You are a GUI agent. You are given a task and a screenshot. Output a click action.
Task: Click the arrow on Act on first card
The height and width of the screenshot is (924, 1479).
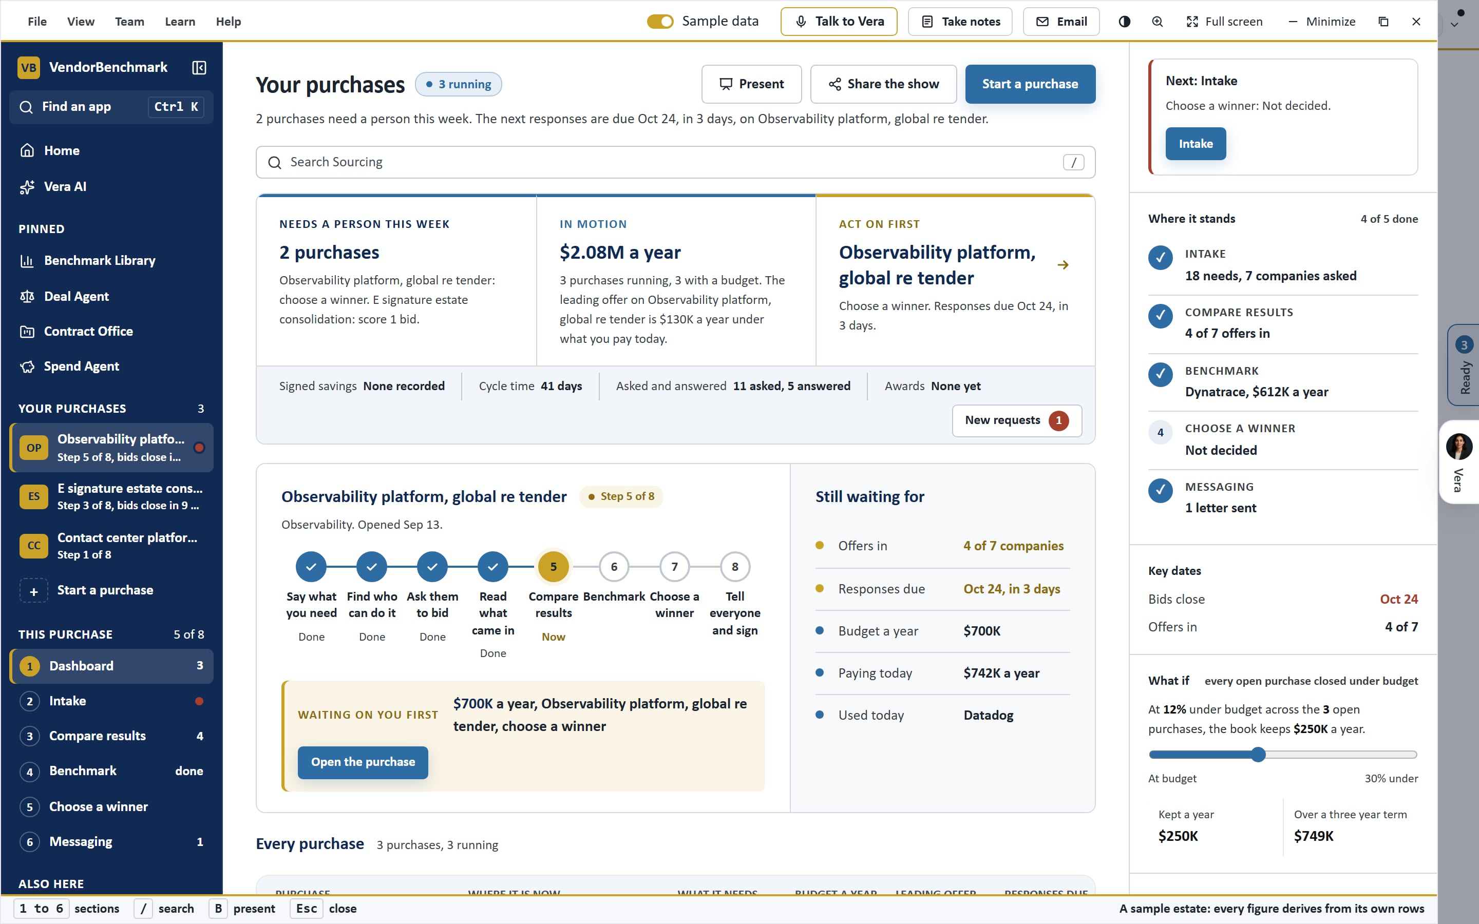coord(1063,264)
